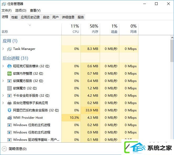Open the 查看(V) menu
Viewport: 174px width, 155px height.
tap(35, 11)
